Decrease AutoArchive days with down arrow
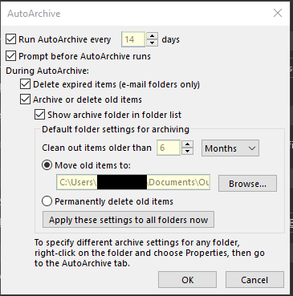The width and height of the screenshot is (293, 296). coord(152,43)
